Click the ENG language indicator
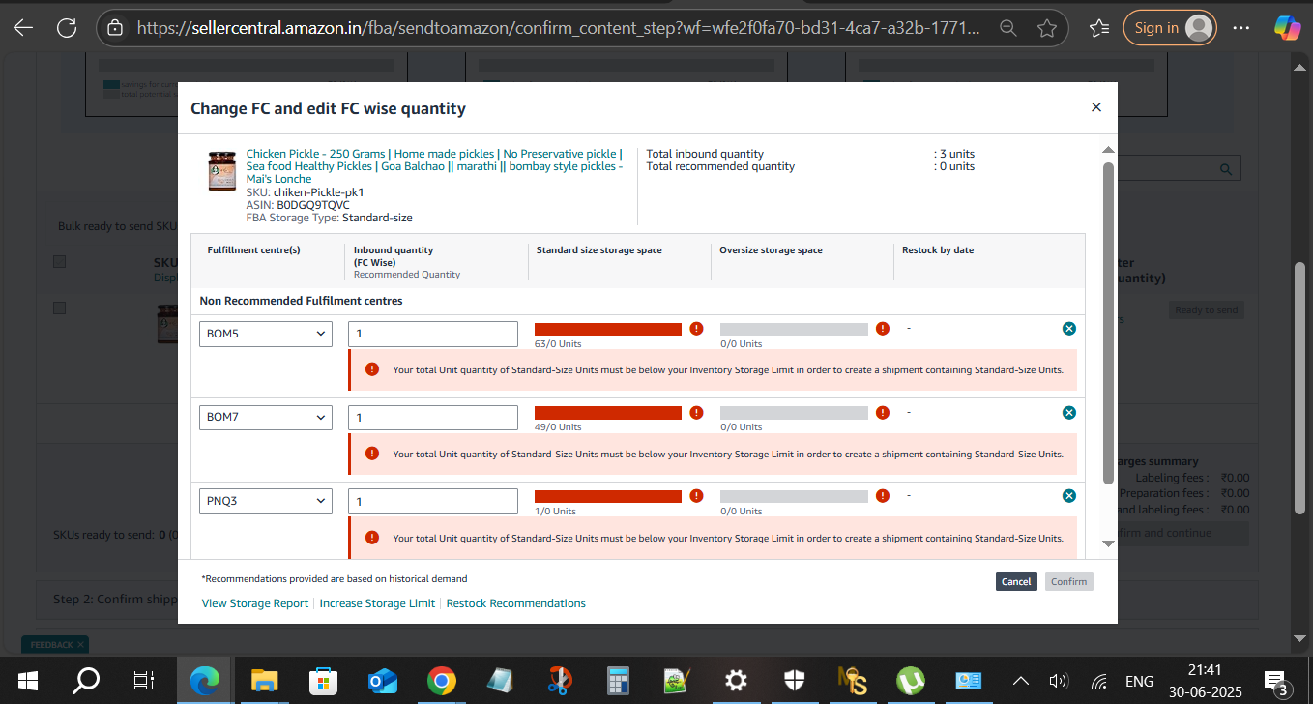Viewport: 1313px width, 704px height. [x=1140, y=681]
